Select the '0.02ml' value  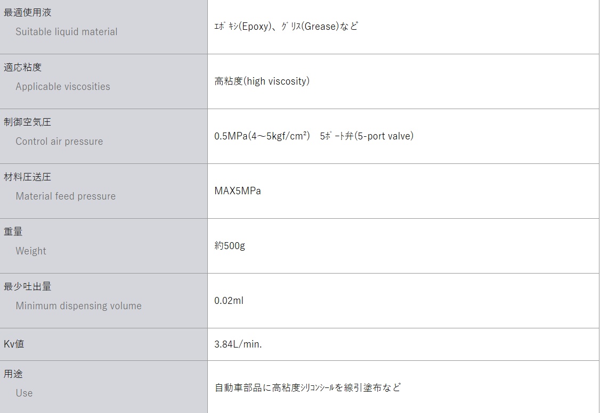[x=229, y=301]
